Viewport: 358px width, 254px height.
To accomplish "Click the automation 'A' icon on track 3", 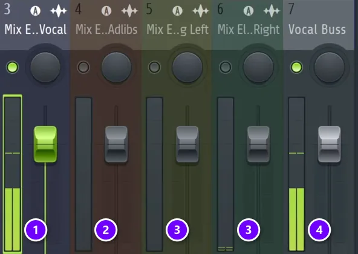I will (x=36, y=11).
